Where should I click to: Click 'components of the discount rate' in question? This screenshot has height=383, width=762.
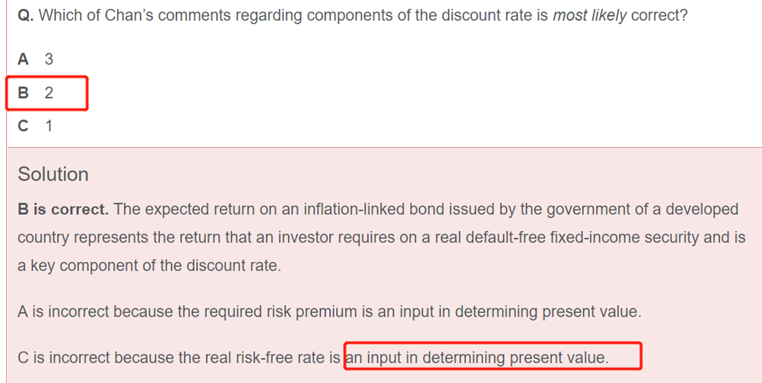[419, 15]
